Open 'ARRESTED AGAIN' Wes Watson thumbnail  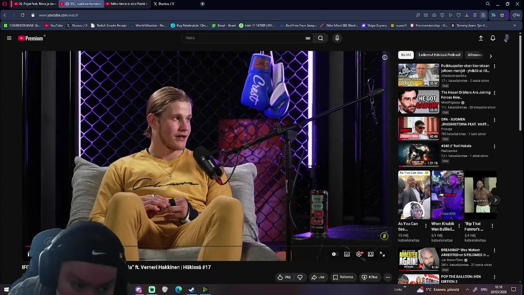click(418, 259)
